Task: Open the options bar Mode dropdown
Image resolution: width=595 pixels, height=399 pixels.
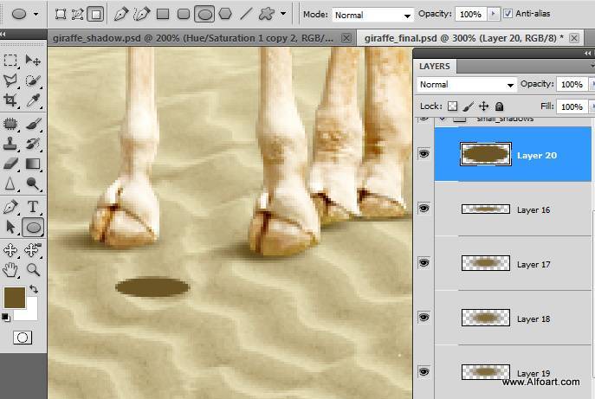Action: (372, 16)
